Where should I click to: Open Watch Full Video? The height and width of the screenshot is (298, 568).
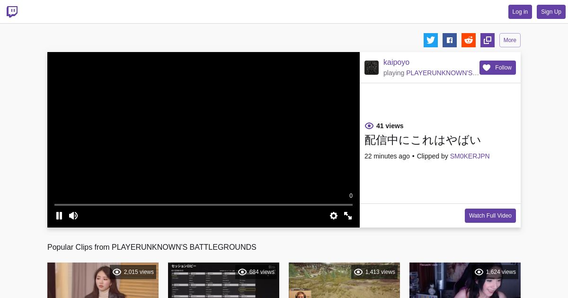coord(490,216)
